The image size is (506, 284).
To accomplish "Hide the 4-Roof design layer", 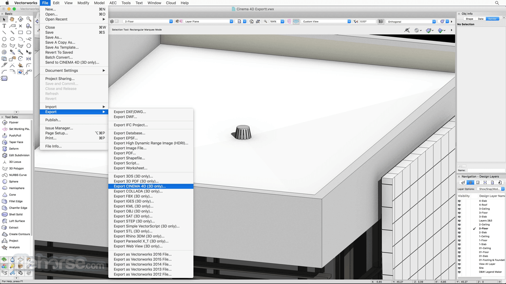I will click(x=459, y=205).
